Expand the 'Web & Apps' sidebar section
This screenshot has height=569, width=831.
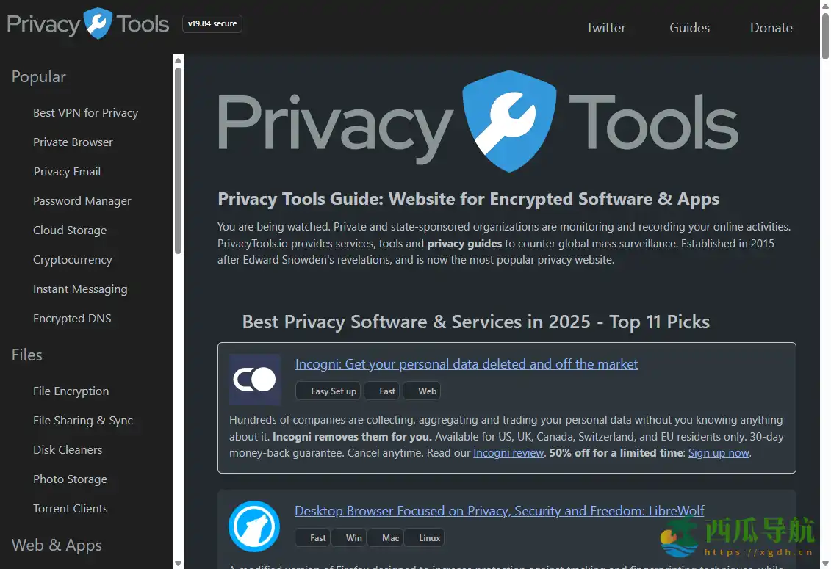pyautogui.click(x=57, y=545)
